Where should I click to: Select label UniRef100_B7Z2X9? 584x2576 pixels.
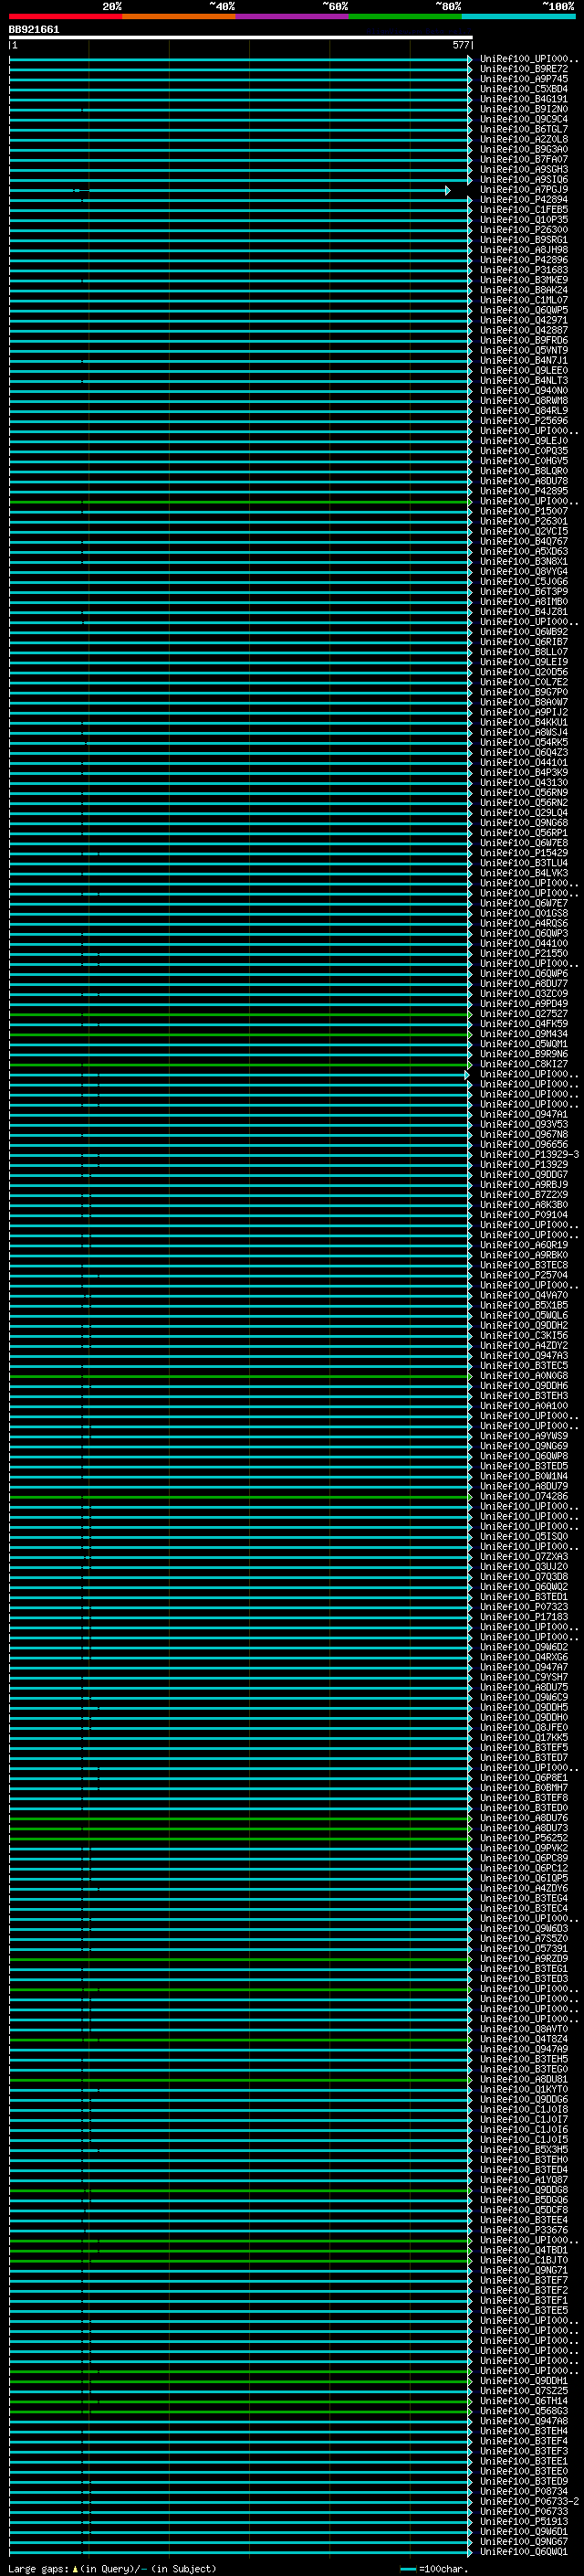click(523, 1195)
